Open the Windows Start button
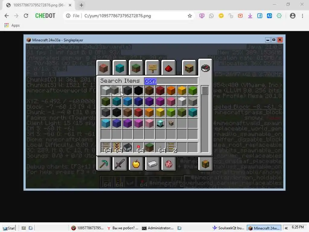309x232 pixels. [x=8, y=228]
